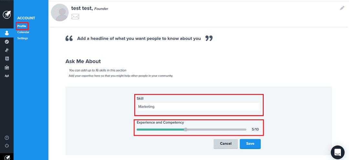This screenshot has height=160, width=349.
Task: Open the newspaper icon in sidebar
Action: click(x=7, y=59)
